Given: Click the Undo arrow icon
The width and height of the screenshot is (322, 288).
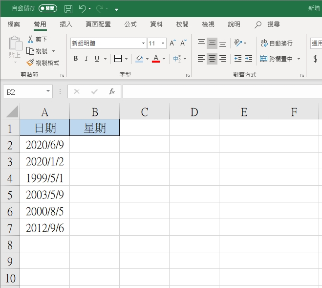Looking at the screenshot, I should pyautogui.click(x=83, y=9).
